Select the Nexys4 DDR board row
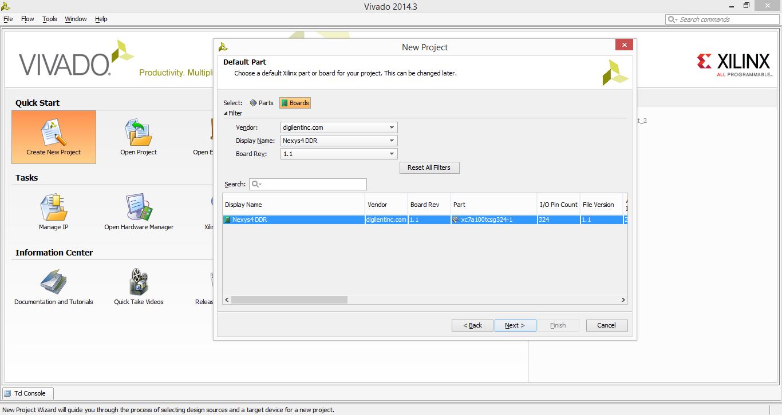 pyautogui.click(x=425, y=220)
